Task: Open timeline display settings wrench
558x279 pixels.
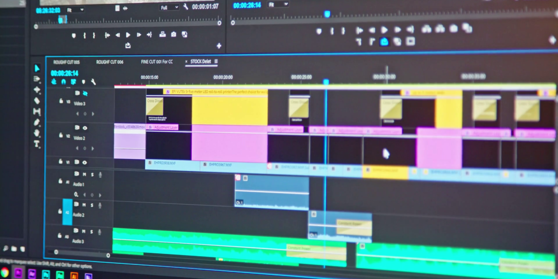Action: point(93,82)
